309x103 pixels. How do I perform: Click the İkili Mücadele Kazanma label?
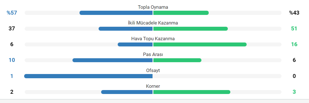(153, 23)
